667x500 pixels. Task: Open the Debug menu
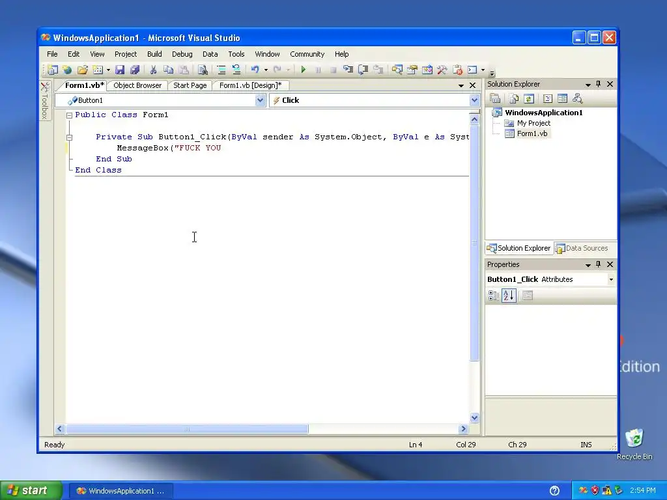point(182,54)
